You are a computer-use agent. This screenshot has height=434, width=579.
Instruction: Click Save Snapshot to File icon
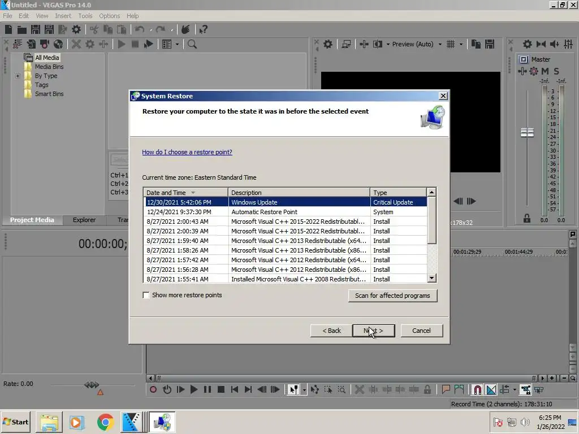(490, 44)
